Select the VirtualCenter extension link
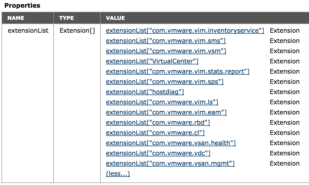309x185 pixels. [x=152, y=61]
